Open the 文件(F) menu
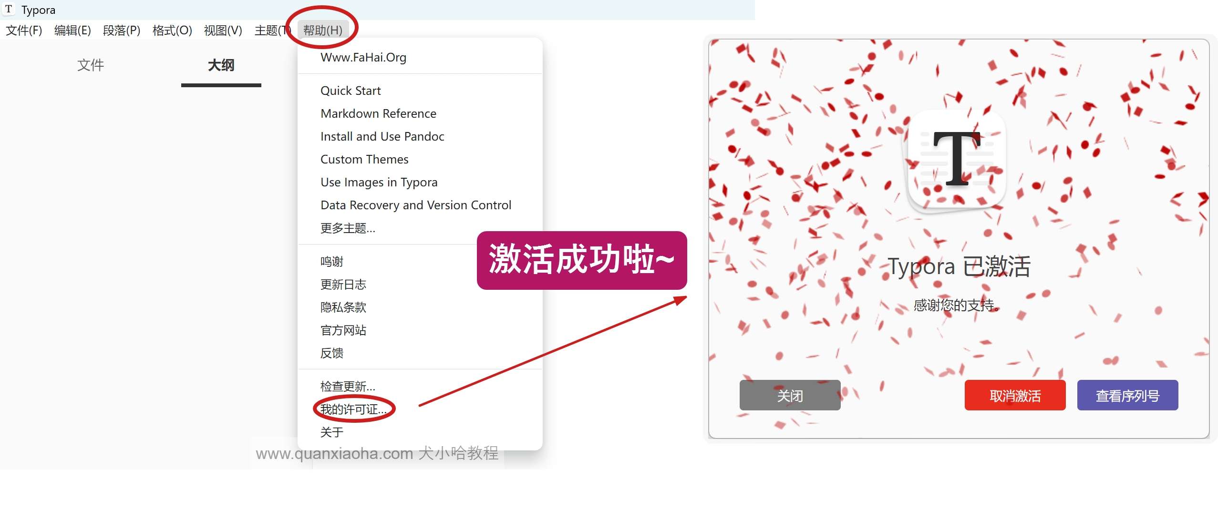1218x520 pixels. click(24, 30)
